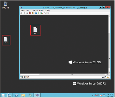The image size is (115, 98).
Task: Open the host Start button on taskbar
Action: coord(3,95)
